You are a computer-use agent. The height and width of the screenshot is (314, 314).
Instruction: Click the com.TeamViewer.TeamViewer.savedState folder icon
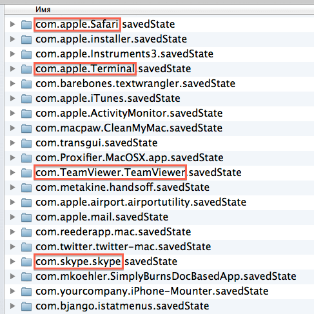26,173
